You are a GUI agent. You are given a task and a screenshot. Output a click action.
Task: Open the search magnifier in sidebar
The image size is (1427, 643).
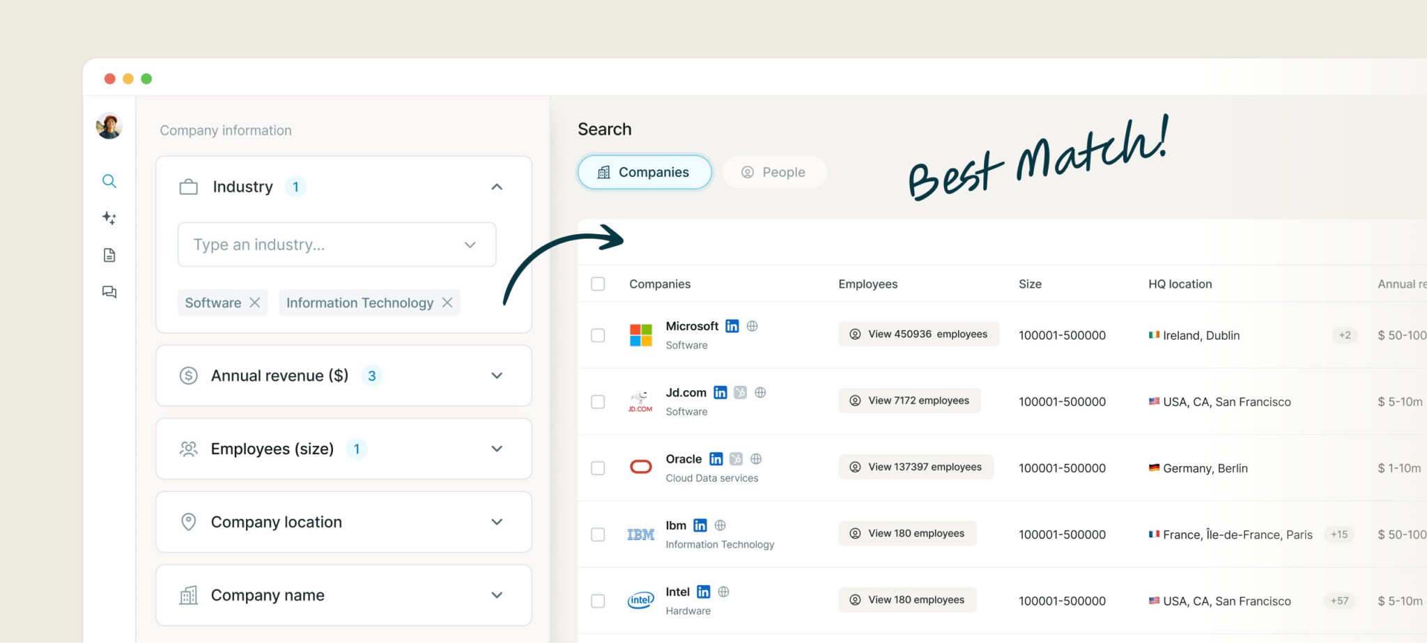[x=109, y=181]
